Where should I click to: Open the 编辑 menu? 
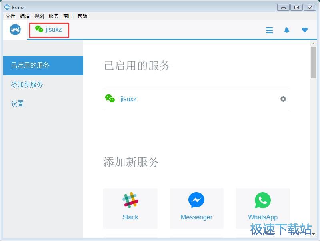pyautogui.click(x=25, y=16)
